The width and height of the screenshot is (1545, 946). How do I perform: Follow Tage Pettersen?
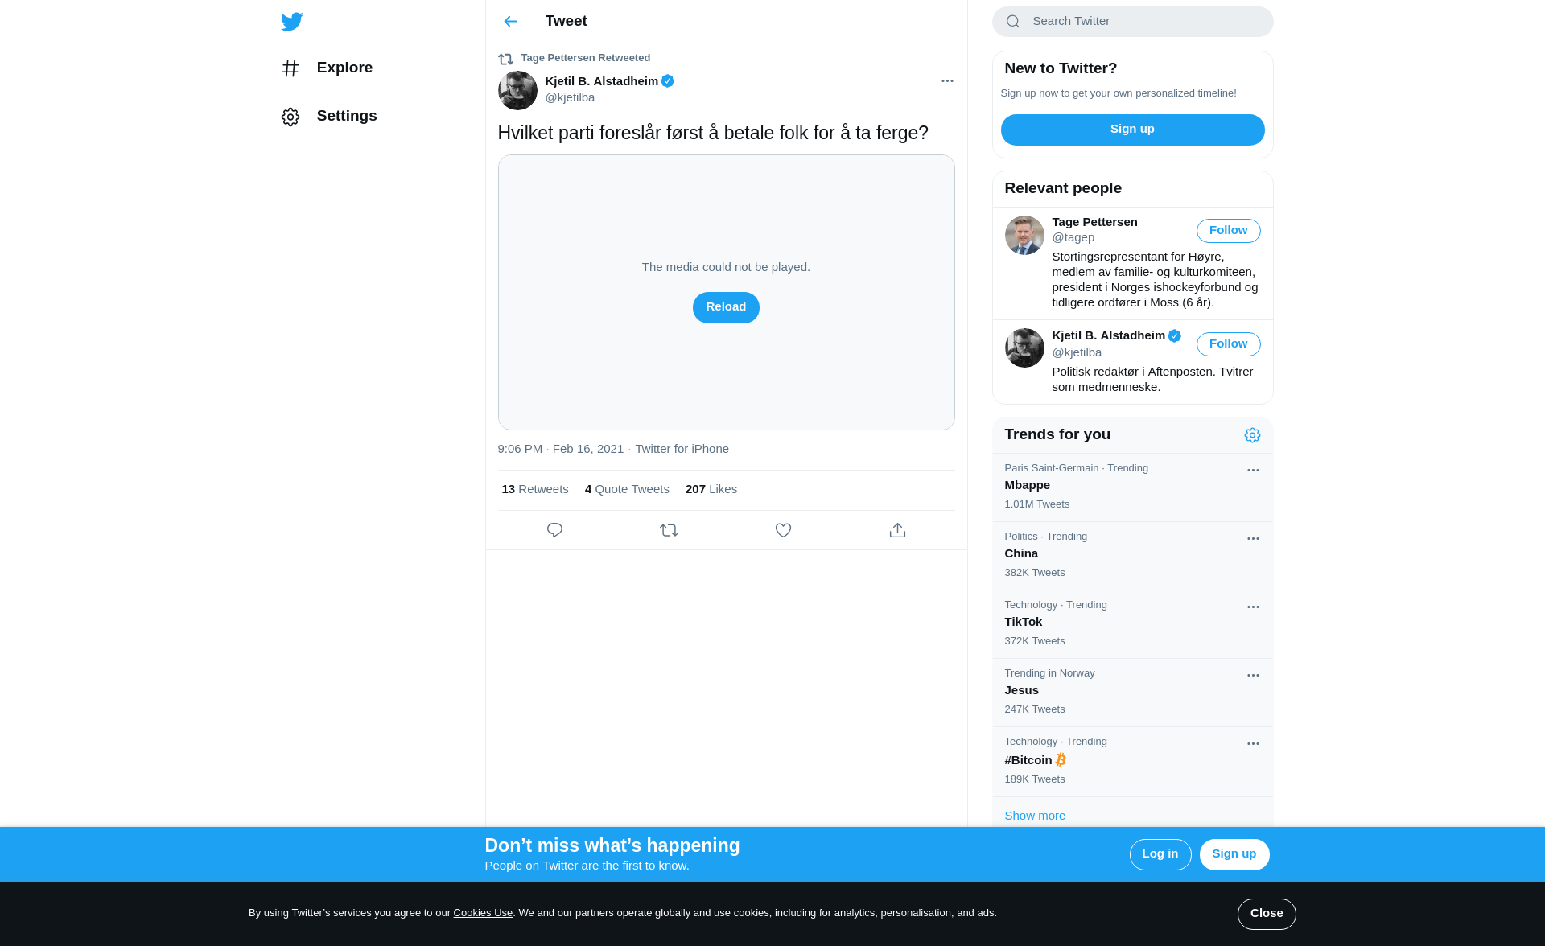[1228, 231]
